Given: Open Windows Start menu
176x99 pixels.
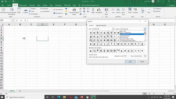Looking at the screenshot, I should coord(2,97).
